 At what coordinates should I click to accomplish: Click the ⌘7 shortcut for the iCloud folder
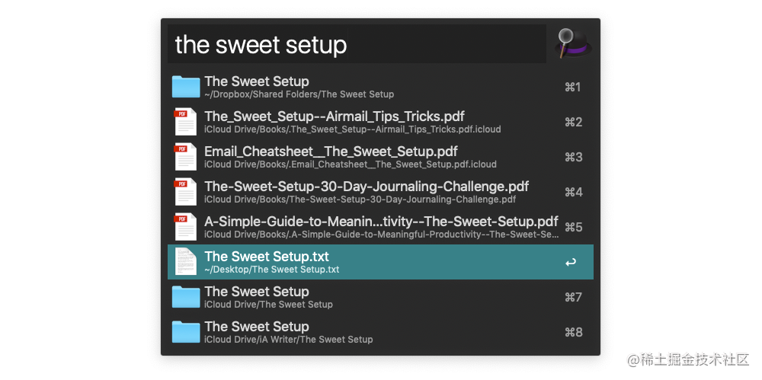click(x=573, y=297)
